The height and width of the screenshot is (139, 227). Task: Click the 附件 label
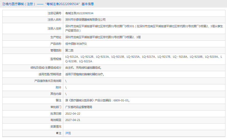point(58,87)
